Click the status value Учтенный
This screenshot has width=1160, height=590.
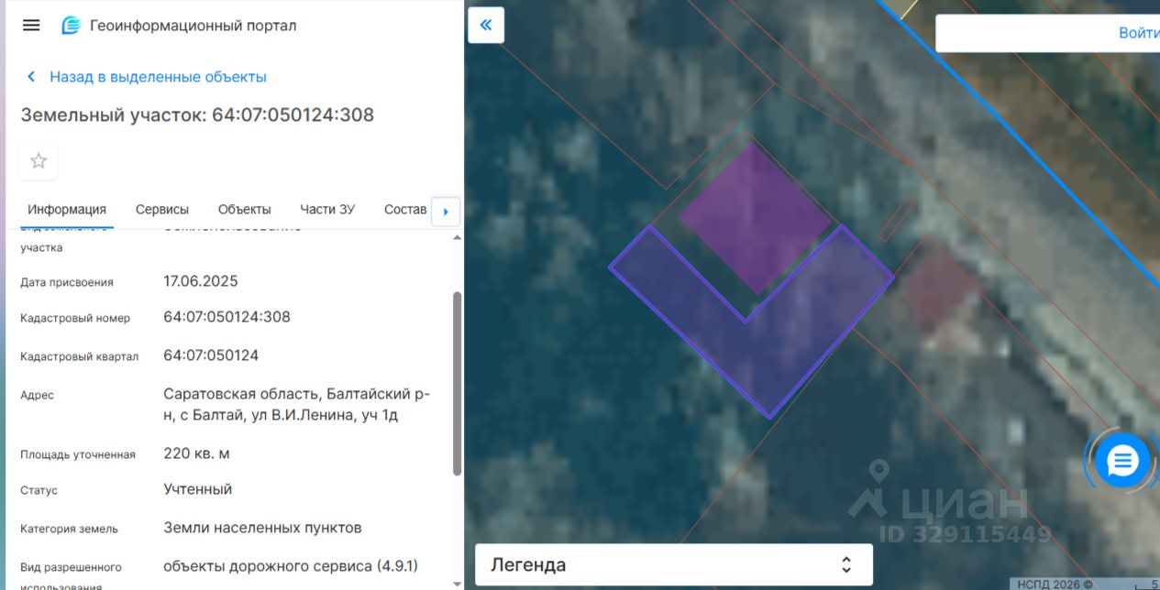coord(197,489)
